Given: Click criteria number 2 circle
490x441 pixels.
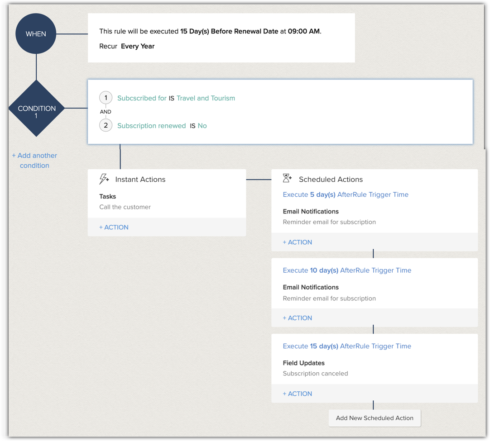Looking at the screenshot, I should 106,125.
